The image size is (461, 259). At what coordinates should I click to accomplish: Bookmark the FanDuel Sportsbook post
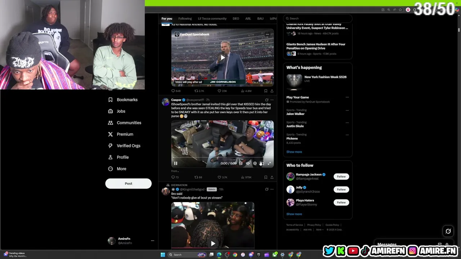pyautogui.click(x=266, y=91)
